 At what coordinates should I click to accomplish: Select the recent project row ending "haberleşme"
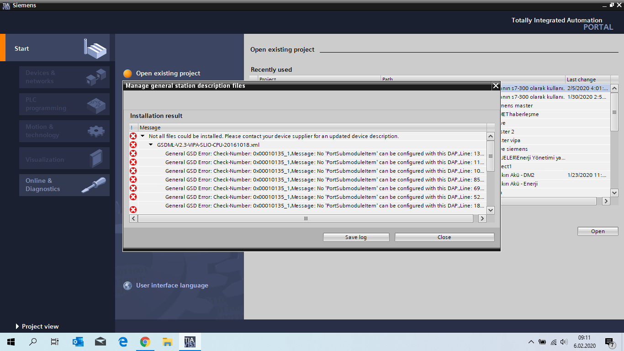[555, 114]
